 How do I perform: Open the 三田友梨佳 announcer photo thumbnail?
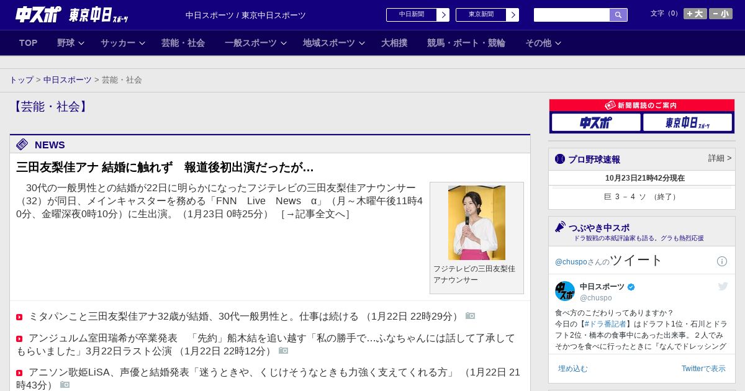[x=477, y=222]
